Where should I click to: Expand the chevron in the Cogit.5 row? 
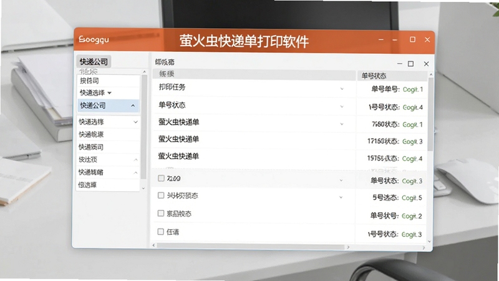coord(341,197)
